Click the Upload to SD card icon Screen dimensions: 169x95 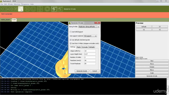15,9
